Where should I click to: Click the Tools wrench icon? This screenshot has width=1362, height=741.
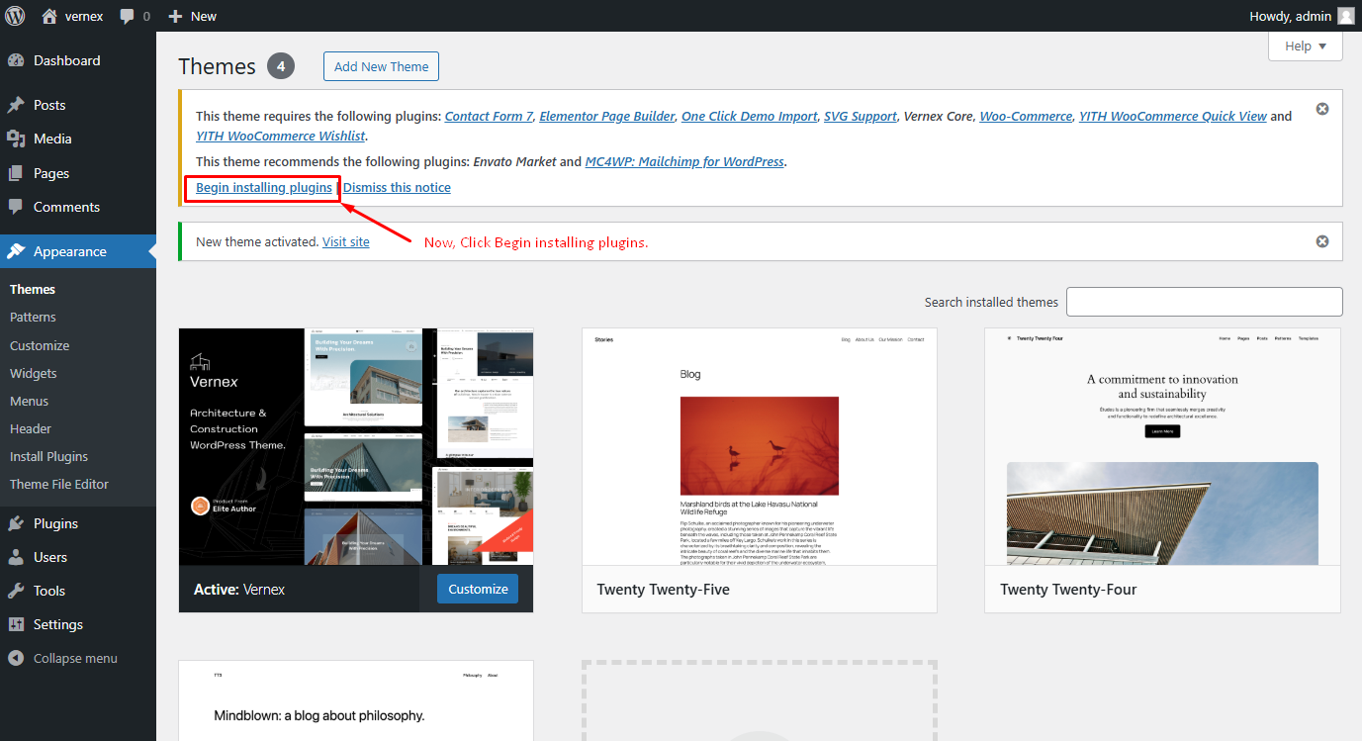pyautogui.click(x=16, y=591)
